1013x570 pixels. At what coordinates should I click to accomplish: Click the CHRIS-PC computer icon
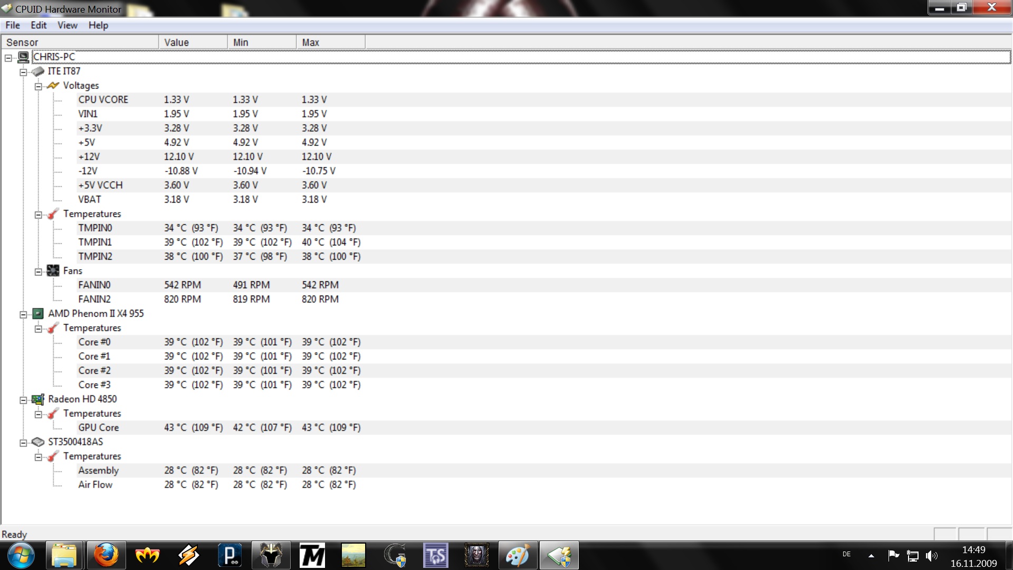point(23,57)
